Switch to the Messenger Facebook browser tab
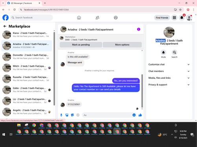197x147 pixels. point(24,3)
